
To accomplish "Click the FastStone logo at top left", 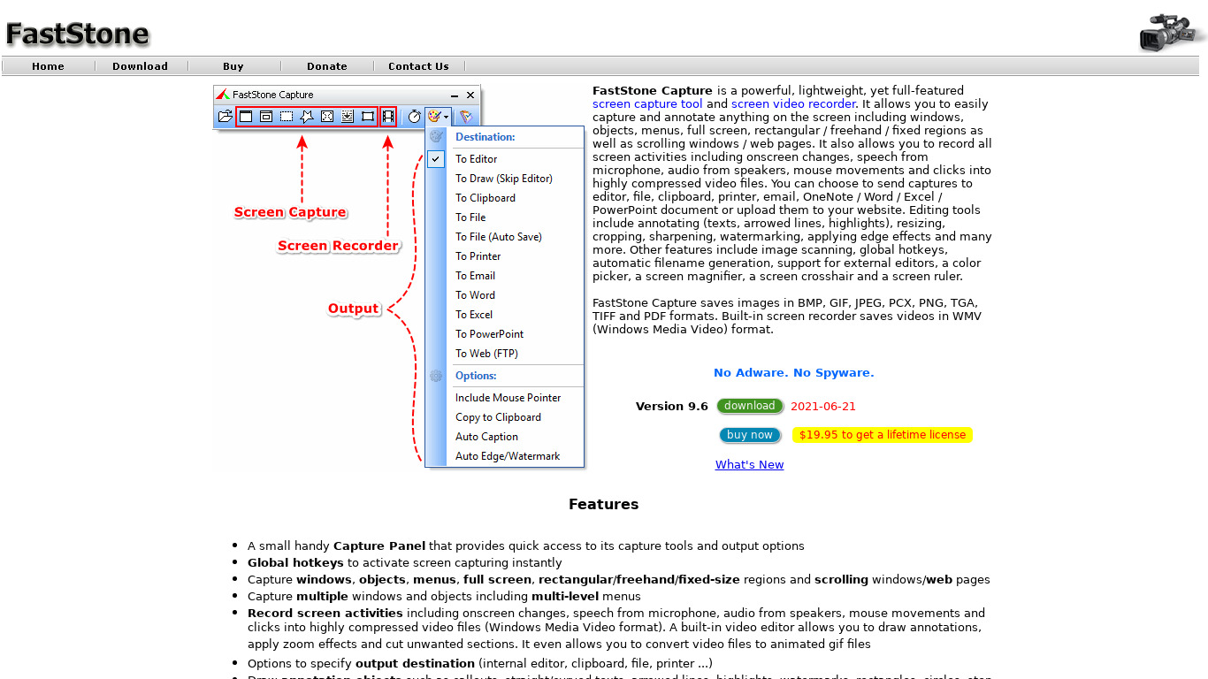I will pos(78,34).
